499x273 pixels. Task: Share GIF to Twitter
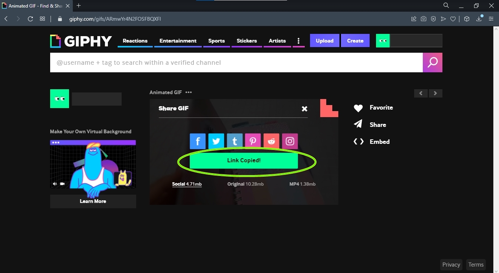tap(216, 141)
